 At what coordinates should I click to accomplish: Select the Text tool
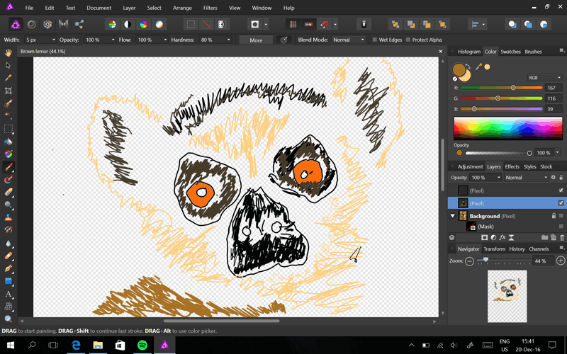(9, 294)
